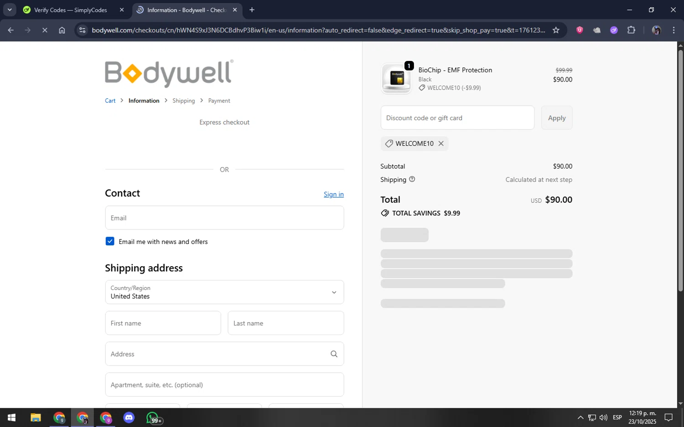Open a new browser tab

[252, 10]
